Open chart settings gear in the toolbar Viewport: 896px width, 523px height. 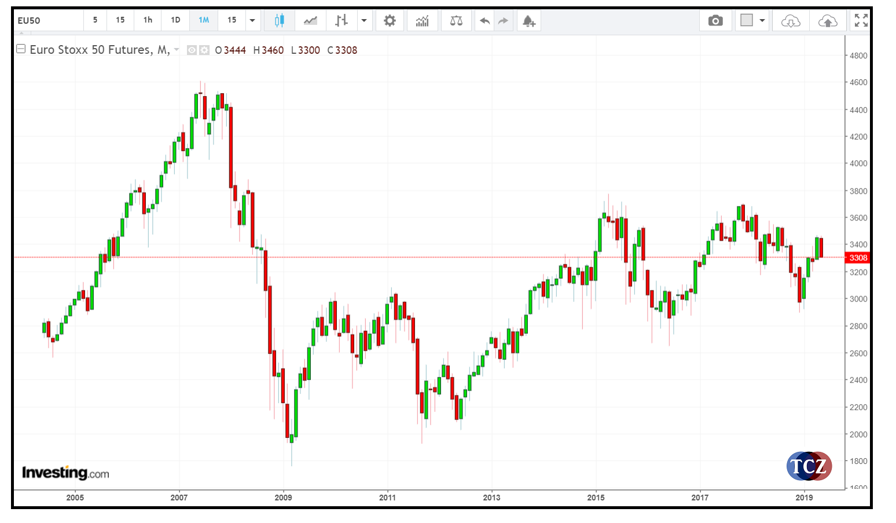pos(390,21)
